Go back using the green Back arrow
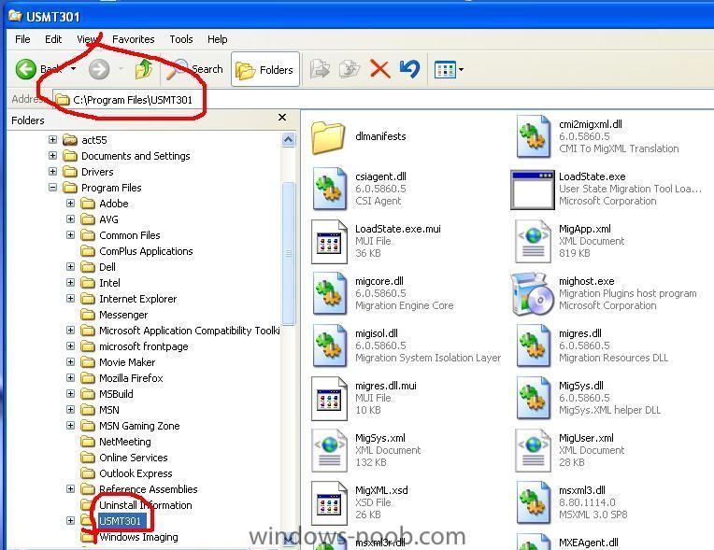Viewport: 714px width, 550px height. (26, 69)
